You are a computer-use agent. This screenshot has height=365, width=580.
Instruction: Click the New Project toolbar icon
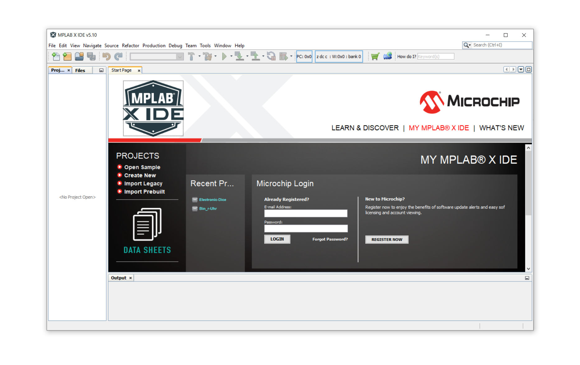point(67,57)
